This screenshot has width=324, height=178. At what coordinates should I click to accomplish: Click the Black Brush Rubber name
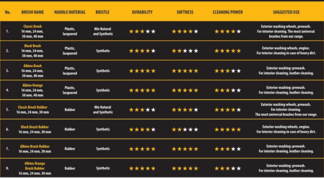pyautogui.click(x=35, y=127)
